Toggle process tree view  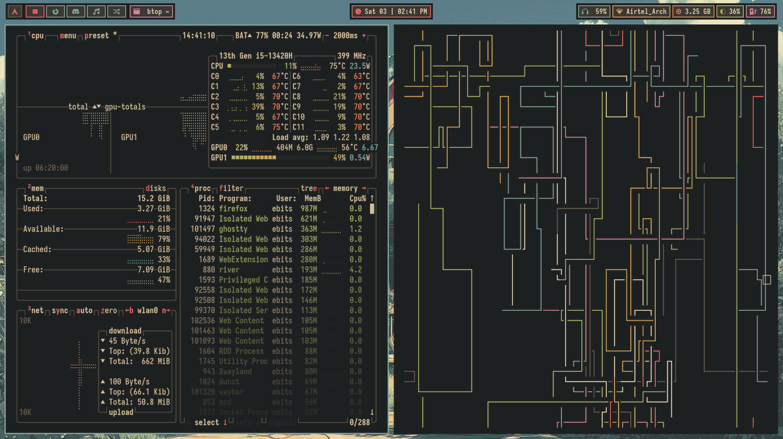(x=309, y=188)
